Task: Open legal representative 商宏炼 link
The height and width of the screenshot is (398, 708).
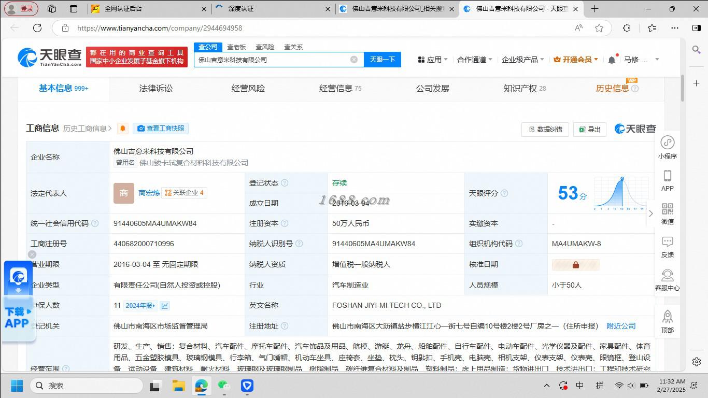Action: tap(149, 193)
